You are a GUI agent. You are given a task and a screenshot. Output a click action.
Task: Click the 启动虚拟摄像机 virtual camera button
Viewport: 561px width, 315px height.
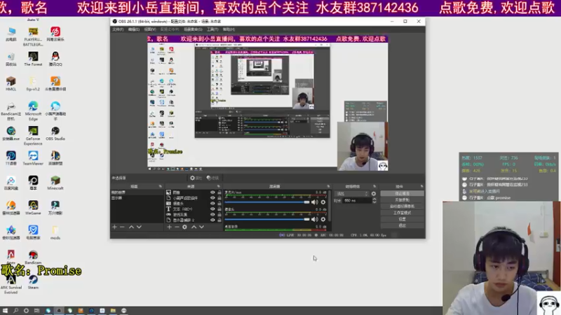(402, 206)
